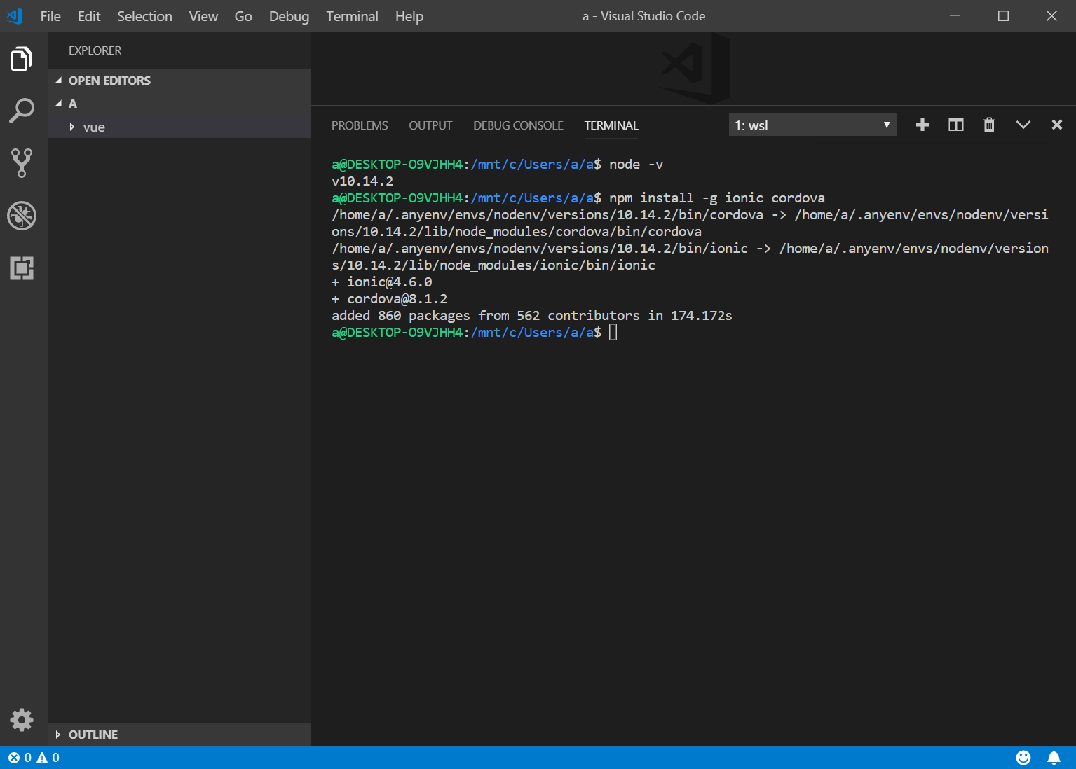The height and width of the screenshot is (769, 1076).
Task: Open the Terminal menu
Action: pos(352,16)
